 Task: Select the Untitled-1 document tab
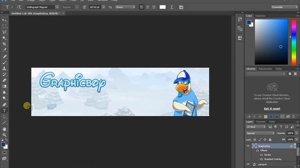tap(36, 14)
